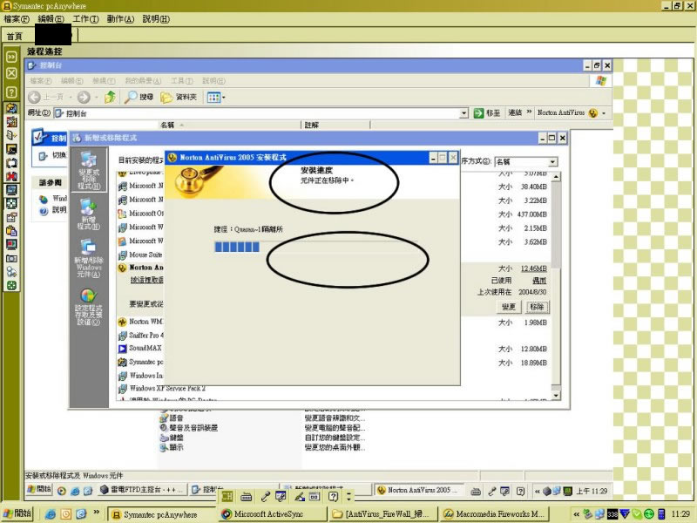This screenshot has height=523, width=697.
Task: Open the local taskbar 開始 Start button
Action: (17, 513)
